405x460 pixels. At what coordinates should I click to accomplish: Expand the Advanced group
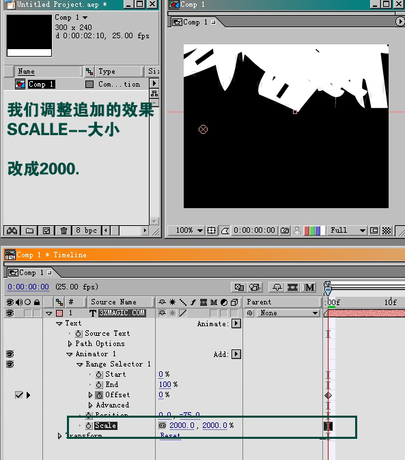pyautogui.click(x=90, y=405)
